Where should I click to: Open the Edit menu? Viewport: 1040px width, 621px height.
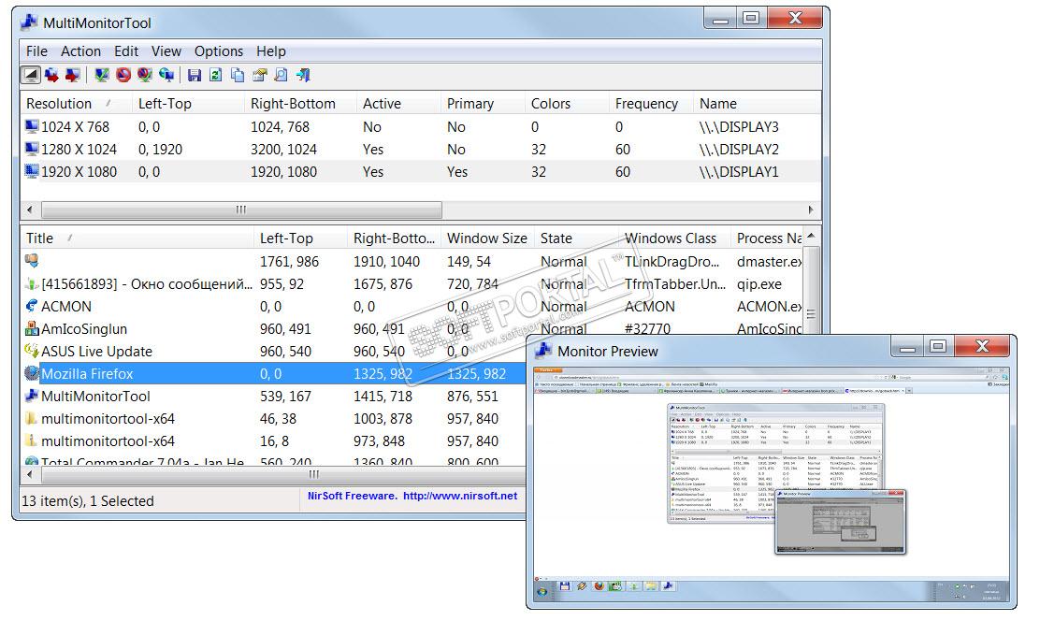[126, 51]
